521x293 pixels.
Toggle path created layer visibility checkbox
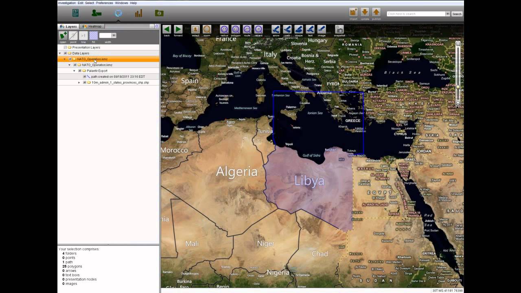(84, 77)
